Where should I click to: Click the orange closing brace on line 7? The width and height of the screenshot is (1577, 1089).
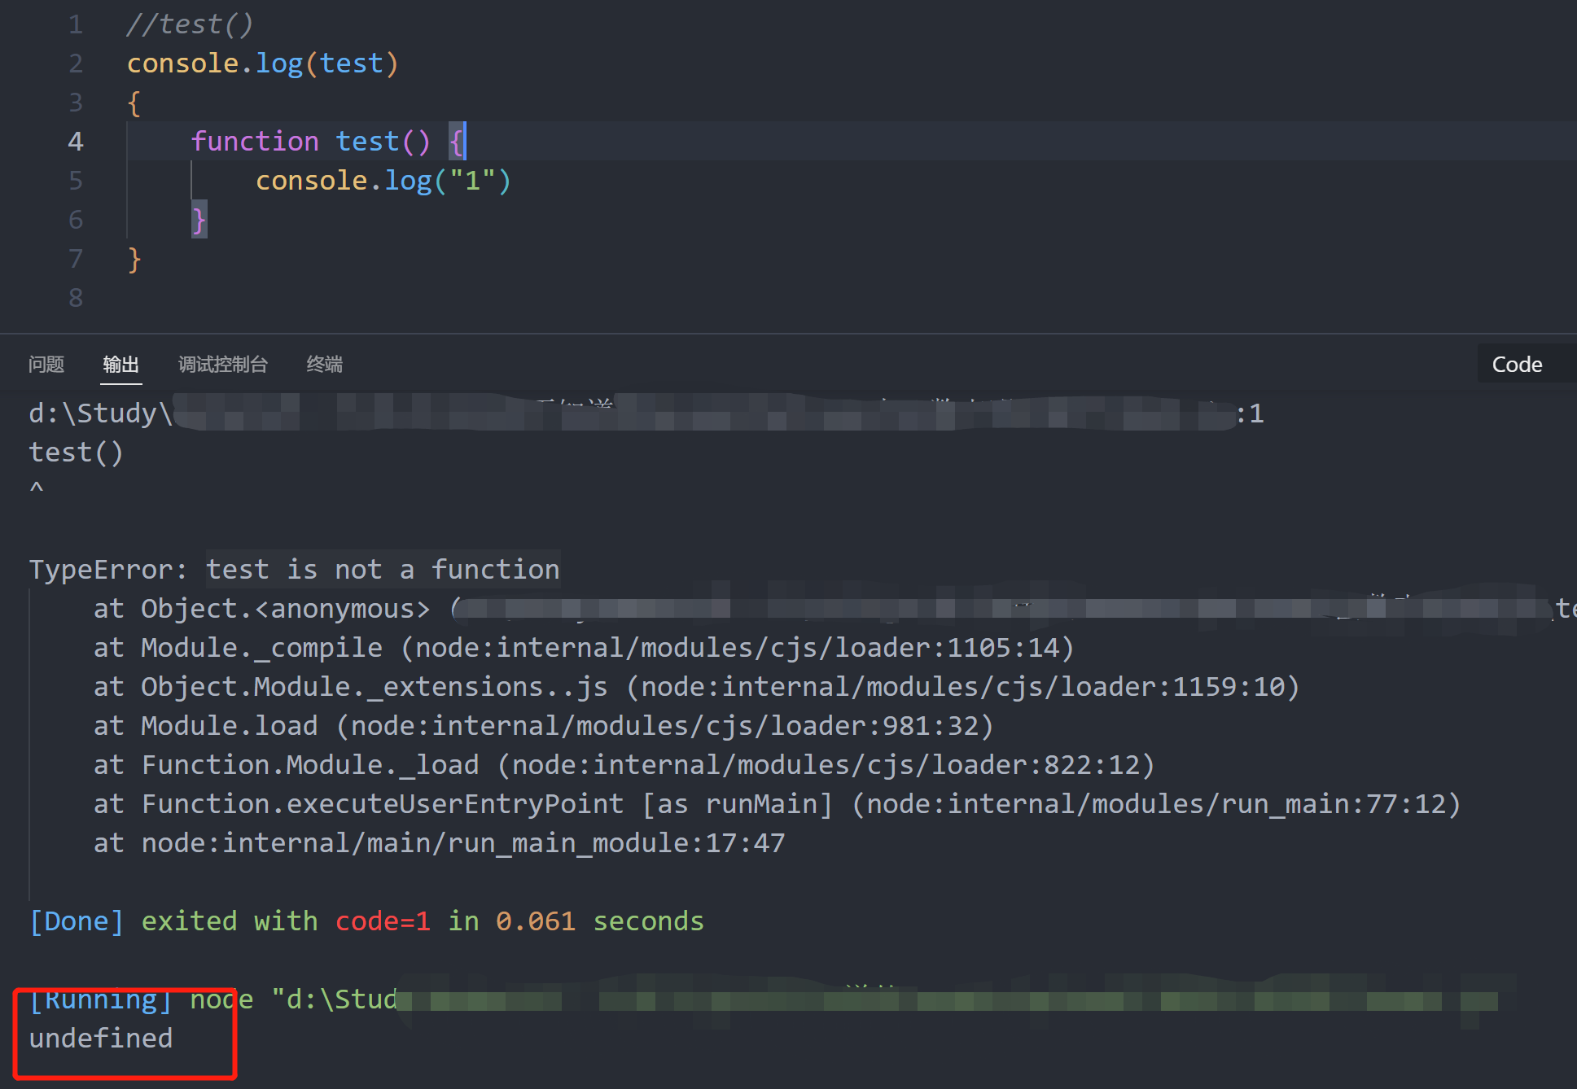click(x=134, y=259)
